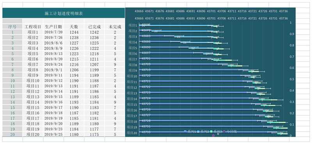This screenshot has height=144, width=312.
Task: Click the 系列3 legend entry
Action: 216,131
